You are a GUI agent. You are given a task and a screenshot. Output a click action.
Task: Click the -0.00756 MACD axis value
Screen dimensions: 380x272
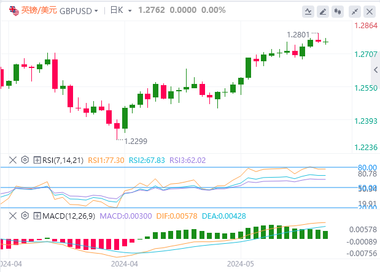click(362, 254)
